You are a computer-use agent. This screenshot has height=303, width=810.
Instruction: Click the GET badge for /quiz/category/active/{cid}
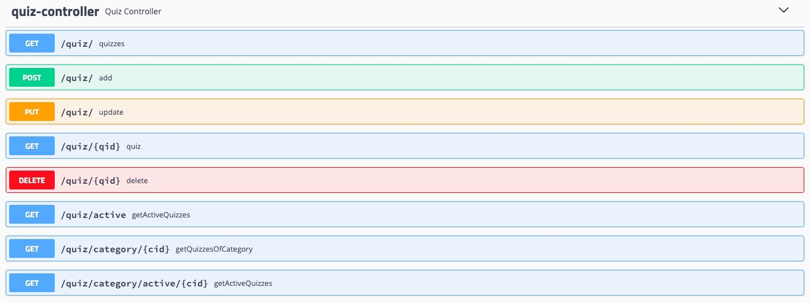click(x=32, y=283)
